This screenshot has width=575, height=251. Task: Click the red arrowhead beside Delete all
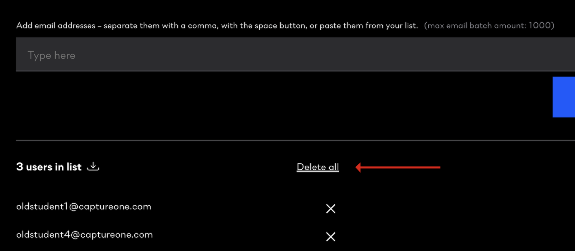358,167
